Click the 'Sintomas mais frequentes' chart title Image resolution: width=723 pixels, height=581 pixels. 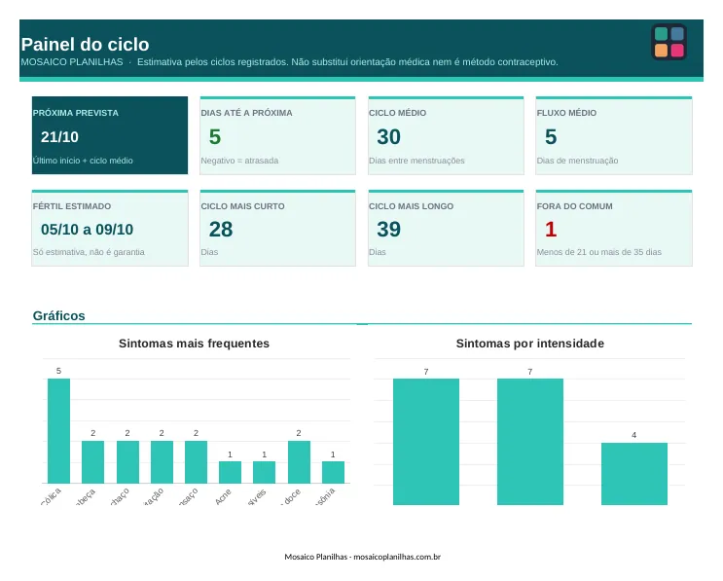(194, 344)
